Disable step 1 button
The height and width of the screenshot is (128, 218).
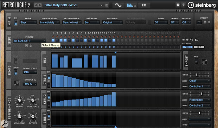point(53,40)
